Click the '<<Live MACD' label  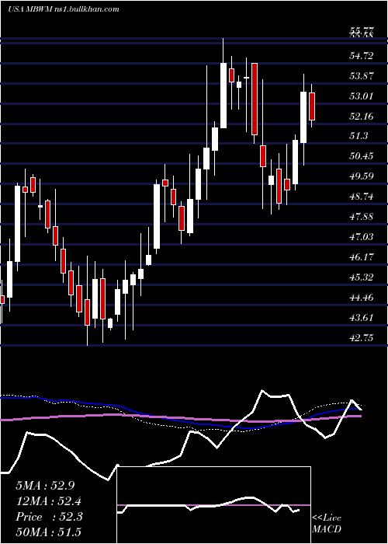click(x=327, y=524)
